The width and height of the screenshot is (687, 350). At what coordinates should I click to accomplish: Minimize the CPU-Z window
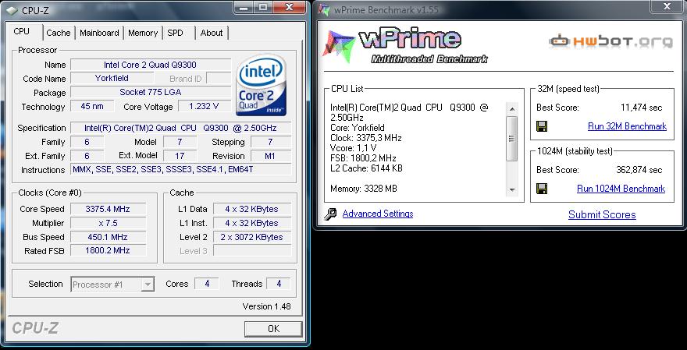coord(244,7)
